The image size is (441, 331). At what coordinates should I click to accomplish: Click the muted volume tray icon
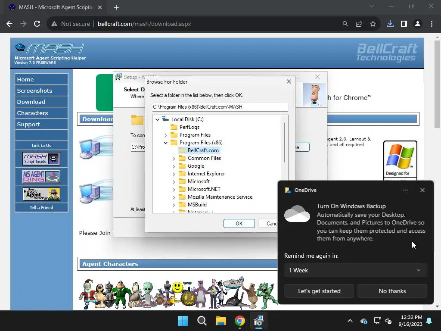point(389,321)
